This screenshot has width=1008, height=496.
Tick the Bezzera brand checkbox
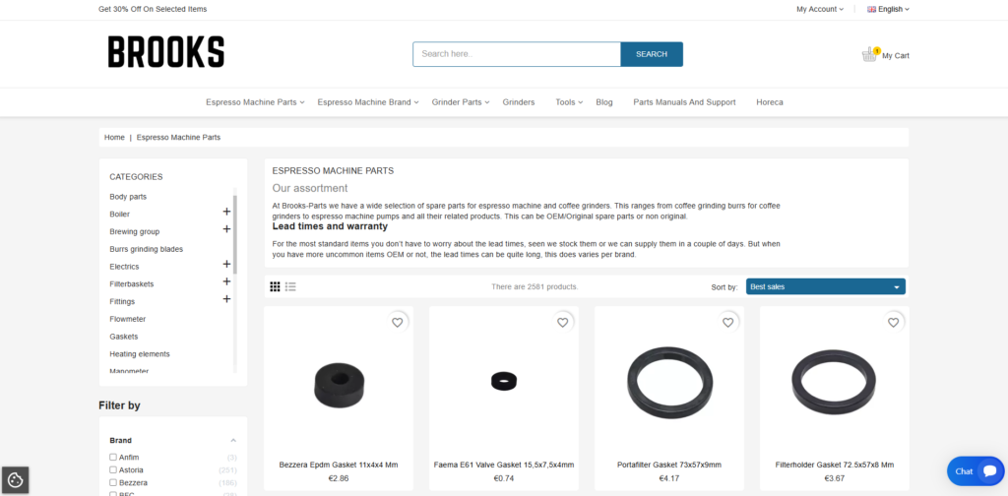click(113, 482)
